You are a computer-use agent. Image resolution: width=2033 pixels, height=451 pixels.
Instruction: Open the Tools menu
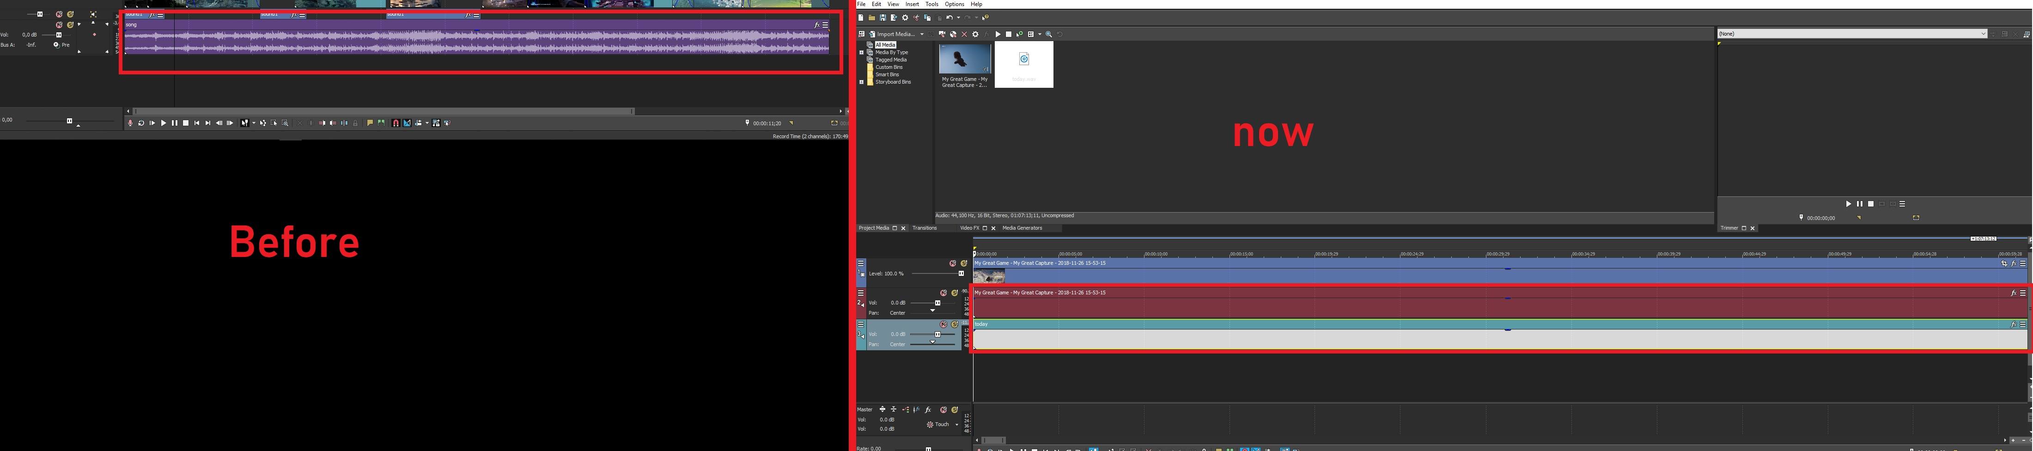coord(931,4)
